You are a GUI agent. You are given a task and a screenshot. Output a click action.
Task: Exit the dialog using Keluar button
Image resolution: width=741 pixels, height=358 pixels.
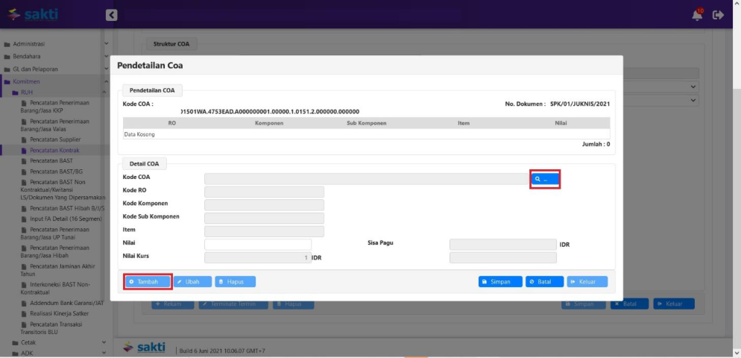pos(587,281)
